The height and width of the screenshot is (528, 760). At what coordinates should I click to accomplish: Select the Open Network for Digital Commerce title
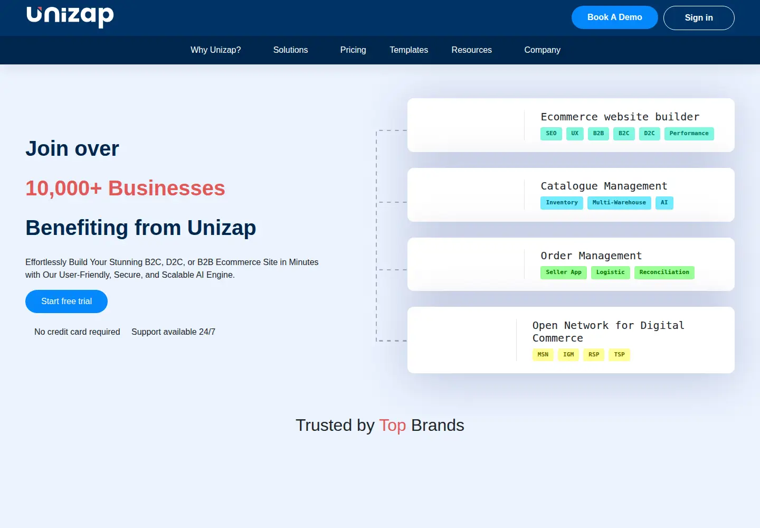(608, 332)
